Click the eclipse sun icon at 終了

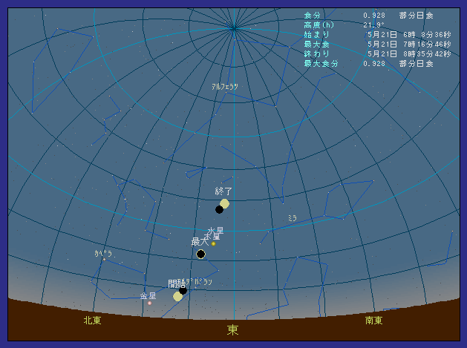click(x=224, y=204)
